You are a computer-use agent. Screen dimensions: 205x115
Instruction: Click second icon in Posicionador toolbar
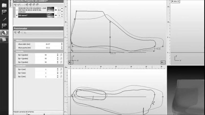pos(19,32)
